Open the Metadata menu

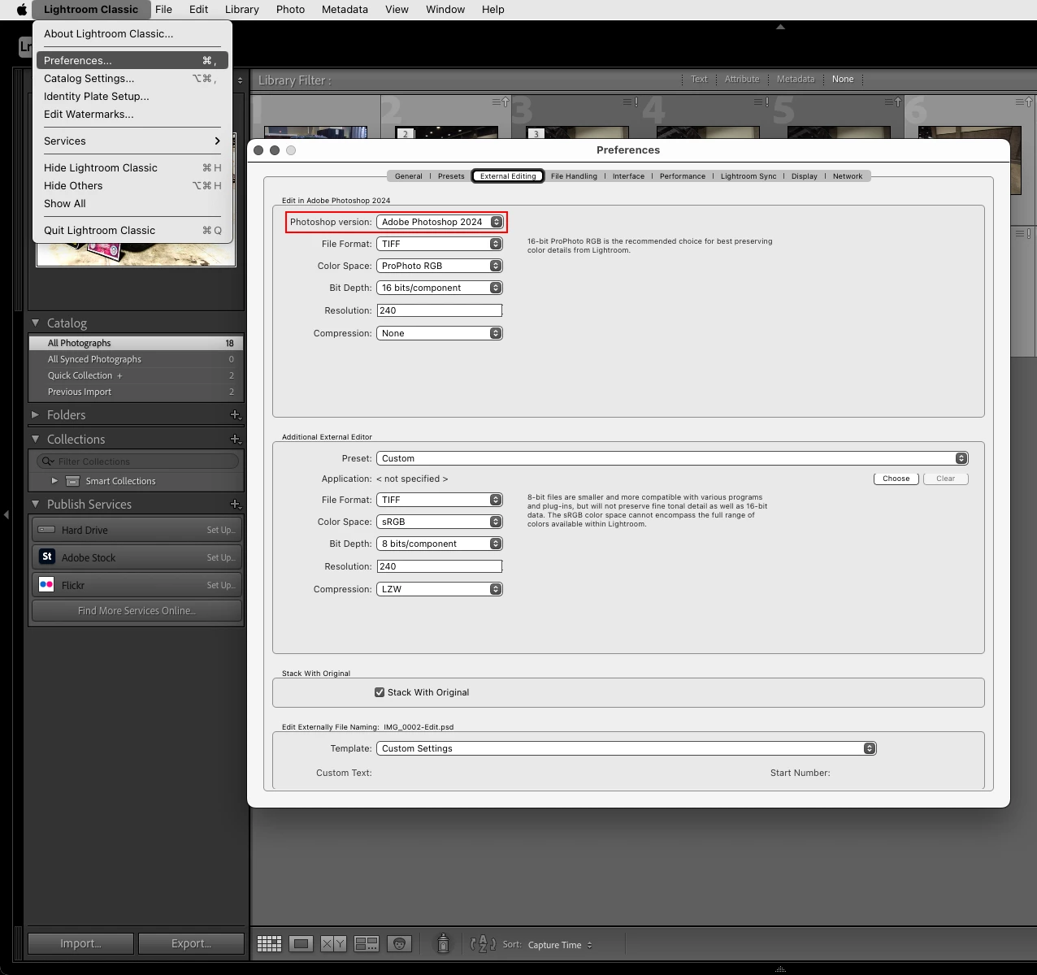pyautogui.click(x=345, y=9)
